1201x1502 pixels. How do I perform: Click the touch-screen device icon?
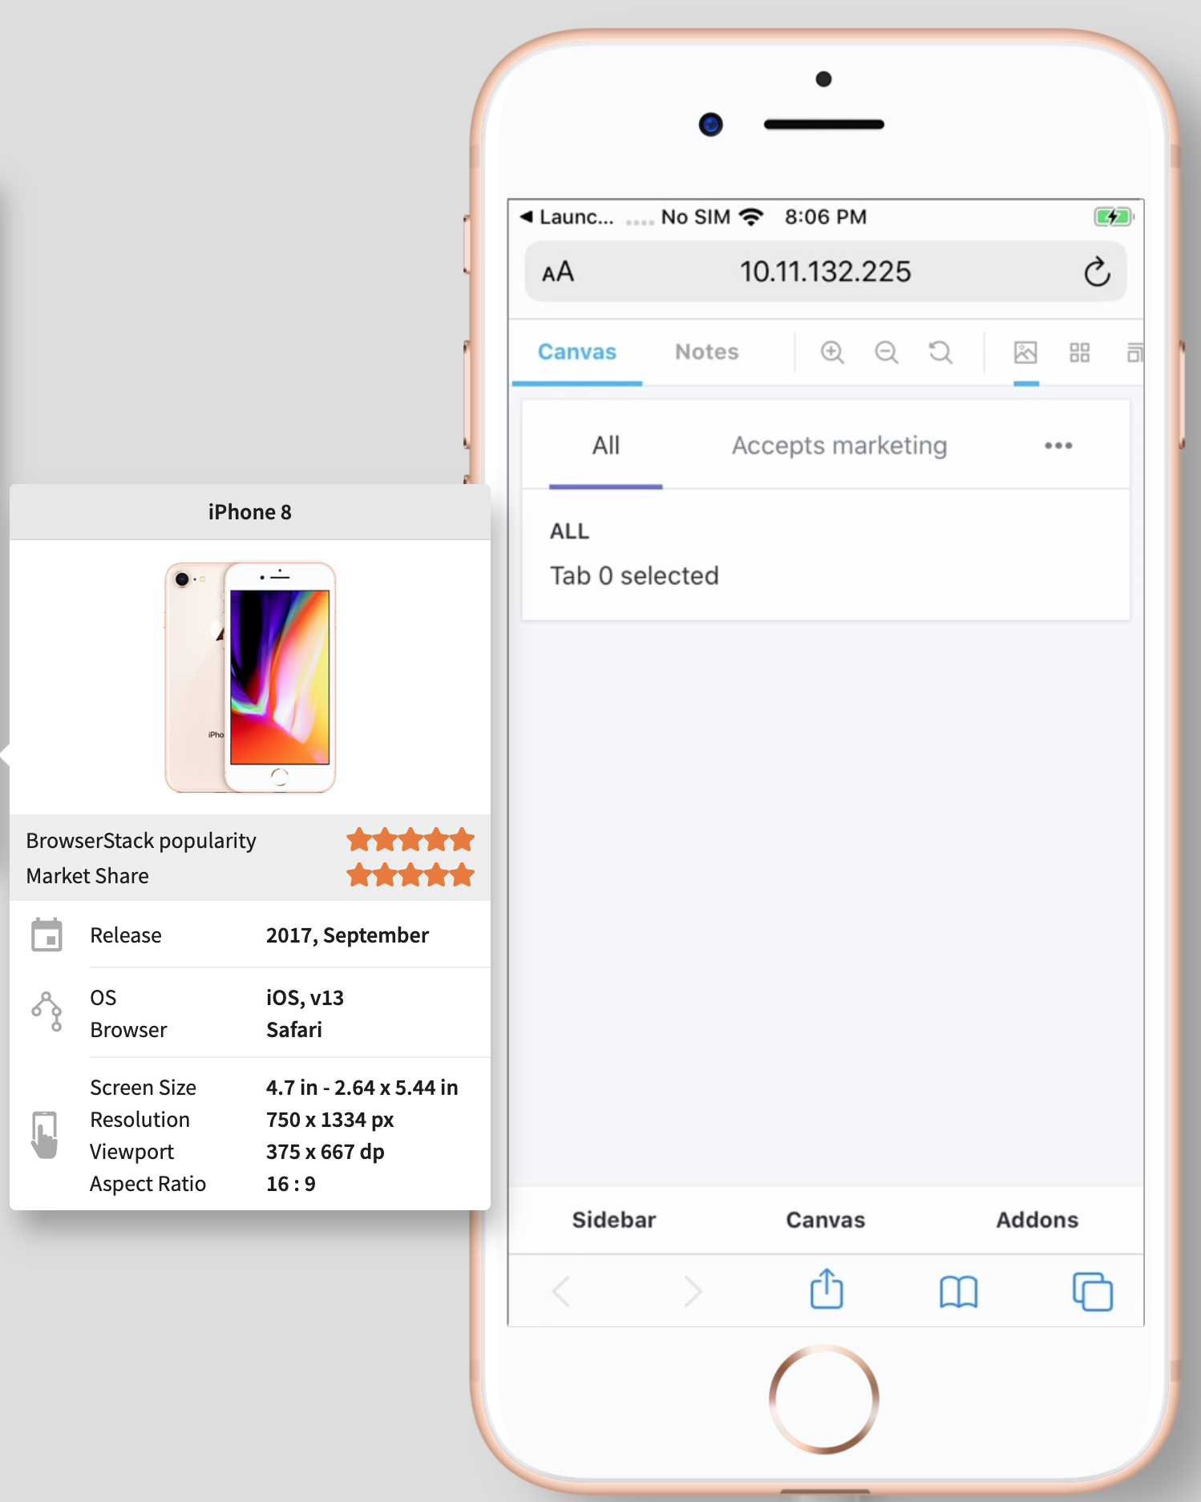pos(45,1135)
